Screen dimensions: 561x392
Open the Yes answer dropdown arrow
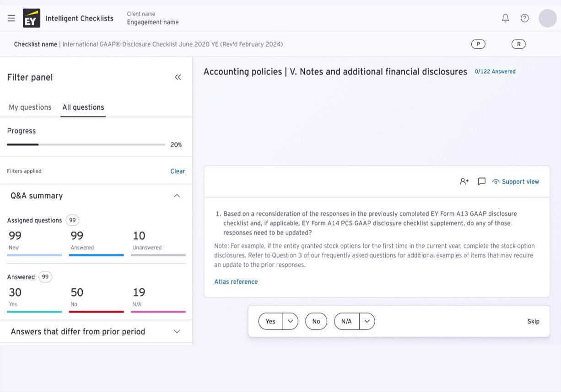[x=290, y=321]
